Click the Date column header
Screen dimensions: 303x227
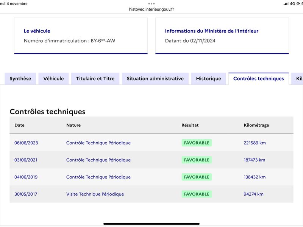point(20,125)
